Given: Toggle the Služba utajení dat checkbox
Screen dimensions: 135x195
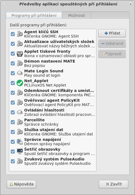Looking at the screenshot, I should [x=13, y=132].
